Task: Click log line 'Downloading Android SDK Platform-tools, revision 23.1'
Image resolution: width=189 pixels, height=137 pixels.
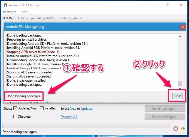Action: coord(47,44)
